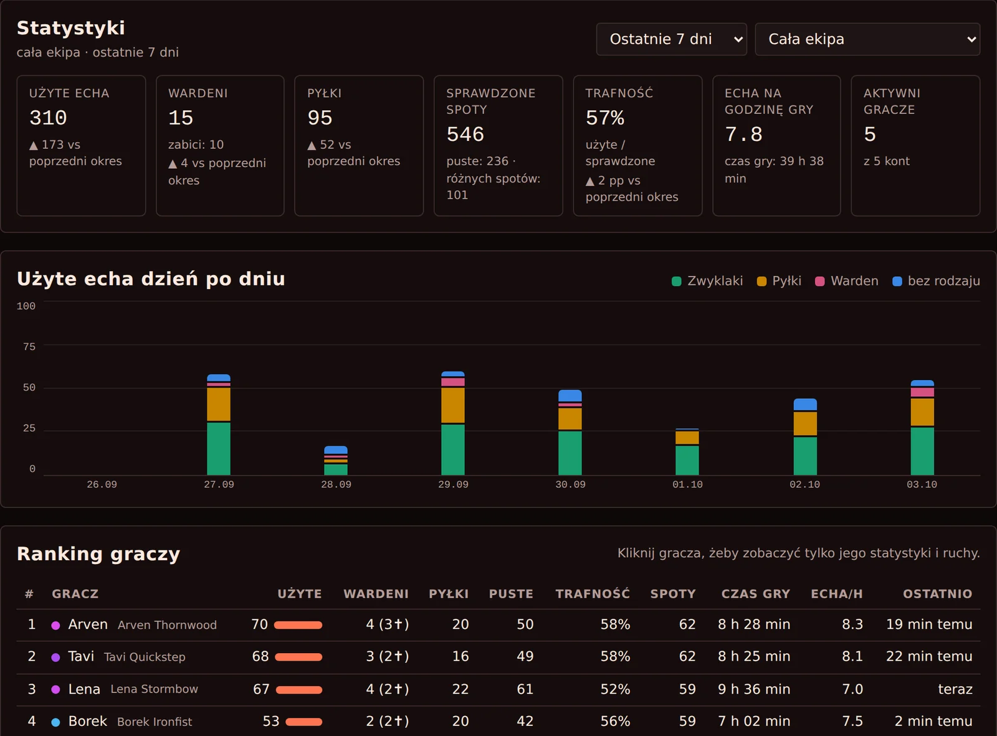Sort ranking by WARDENI column header
The width and height of the screenshot is (997, 736).
click(376, 594)
